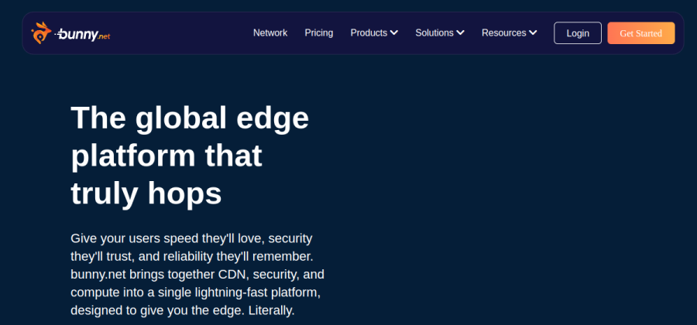Screen dimensions: 697x325
Task: Click text "compute into a single lightning-fast platform,"
Action: [196, 292]
